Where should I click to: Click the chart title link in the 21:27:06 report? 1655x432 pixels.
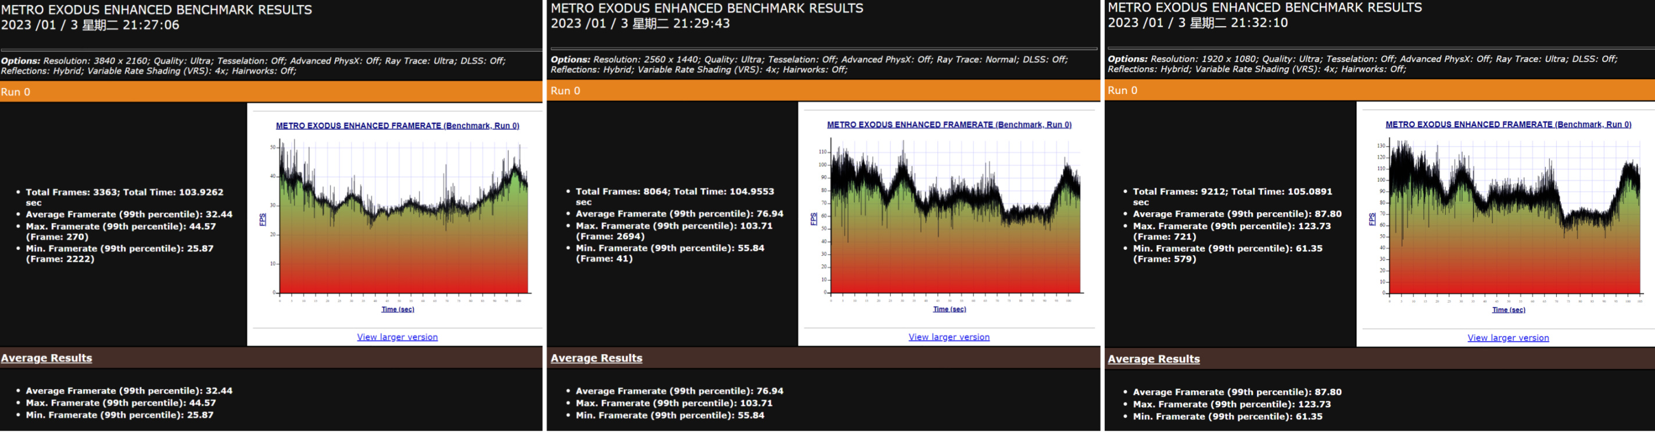point(397,126)
